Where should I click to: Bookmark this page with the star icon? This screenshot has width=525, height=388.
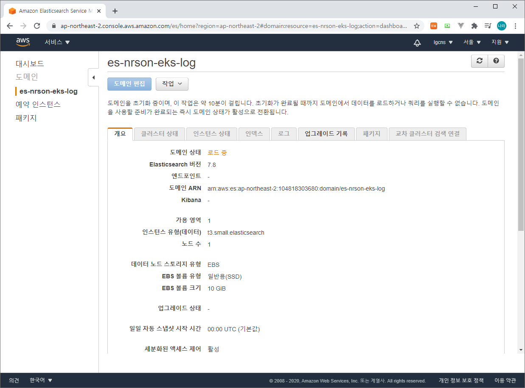417,26
